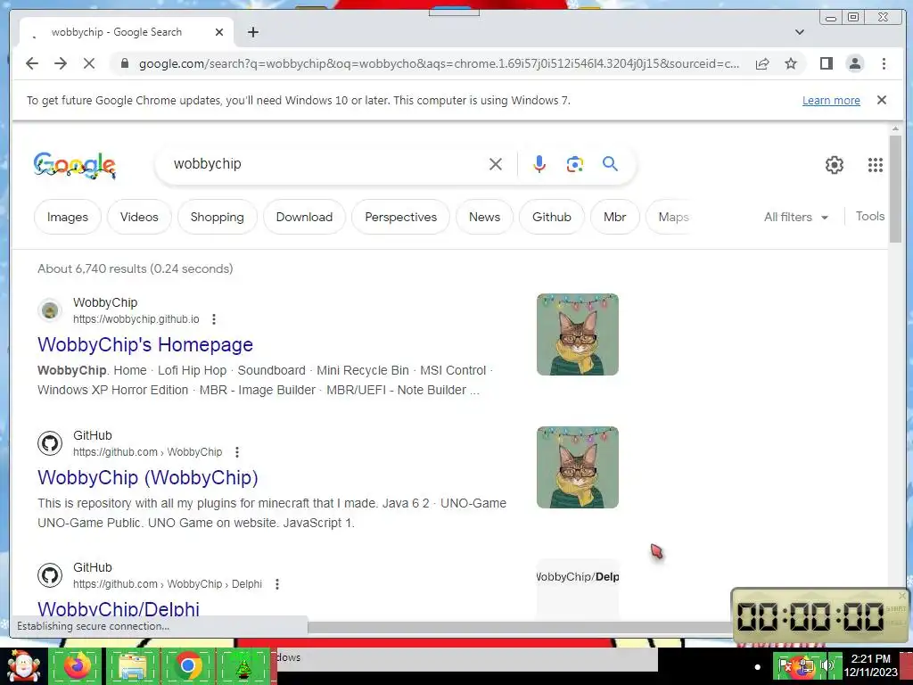Open more options for github.com › WobbyChip result
This screenshot has width=913, height=685.
pos(236,452)
